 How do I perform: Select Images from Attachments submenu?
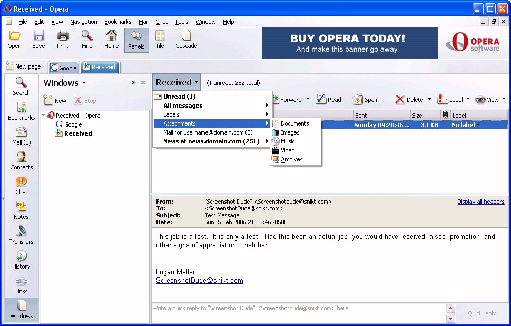[290, 132]
